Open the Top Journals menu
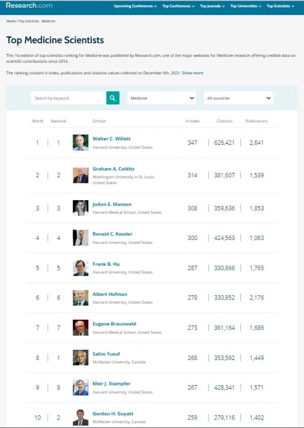Image resolution: width=304 pixels, height=428 pixels. click(212, 6)
